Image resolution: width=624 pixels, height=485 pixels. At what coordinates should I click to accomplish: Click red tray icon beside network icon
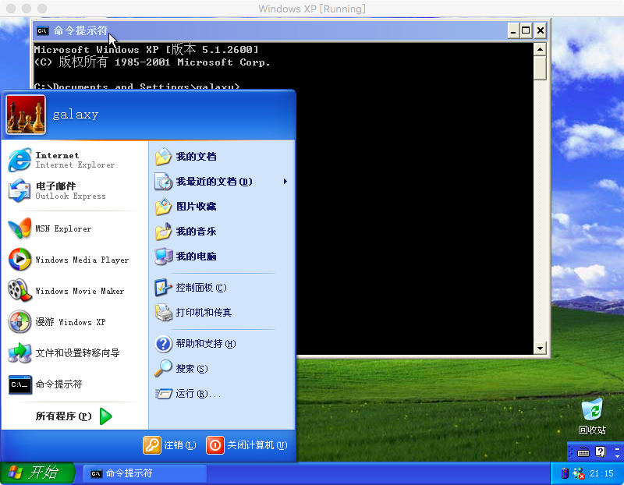point(564,473)
